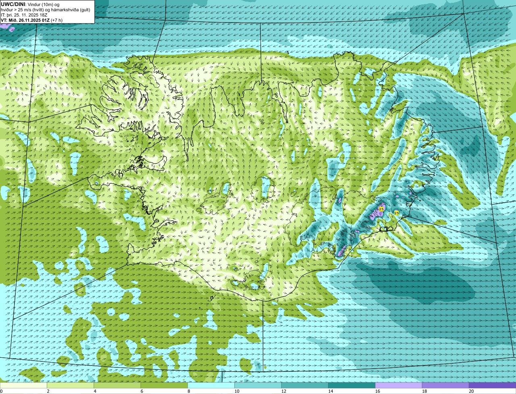The image size is (516, 394).
Task: Click the legend tick label "20"
Action: pyautogui.click(x=471, y=391)
